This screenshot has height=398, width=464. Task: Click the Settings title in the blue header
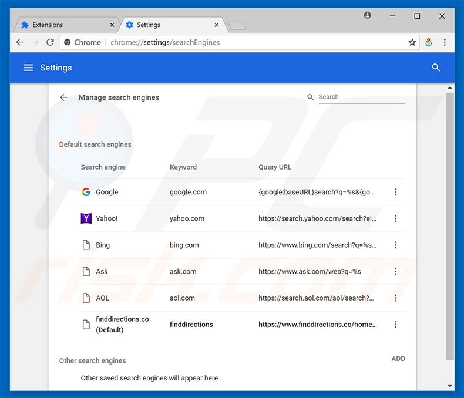pos(56,68)
